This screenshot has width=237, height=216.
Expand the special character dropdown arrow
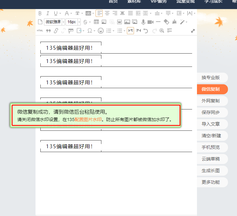click(x=95, y=31)
